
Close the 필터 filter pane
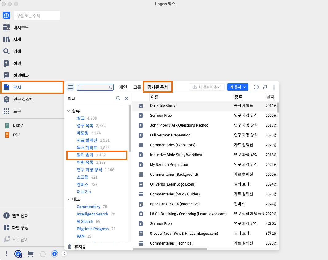[x=127, y=98]
